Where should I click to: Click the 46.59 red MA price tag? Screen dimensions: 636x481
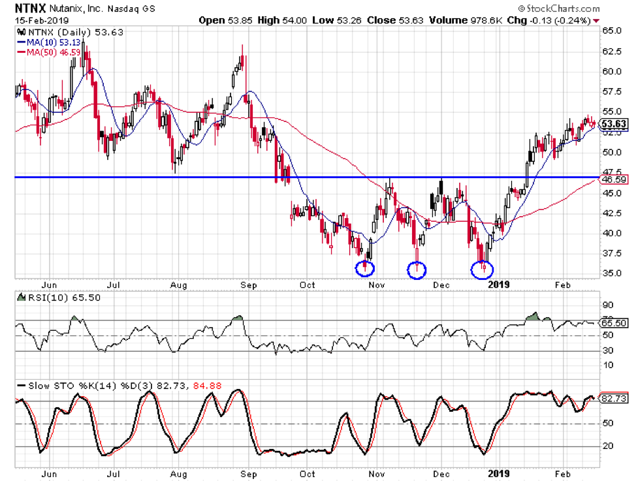[x=614, y=179]
